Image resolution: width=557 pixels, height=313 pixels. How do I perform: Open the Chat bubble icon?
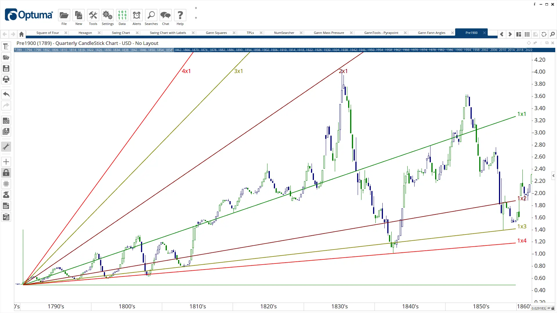tap(166, 15)
